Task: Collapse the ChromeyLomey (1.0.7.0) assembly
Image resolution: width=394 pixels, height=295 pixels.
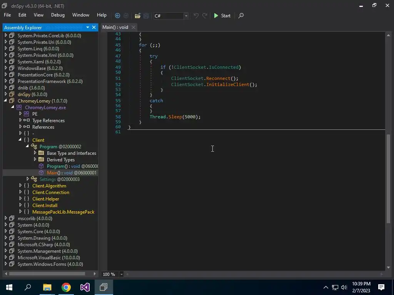Action: [5, 101]
